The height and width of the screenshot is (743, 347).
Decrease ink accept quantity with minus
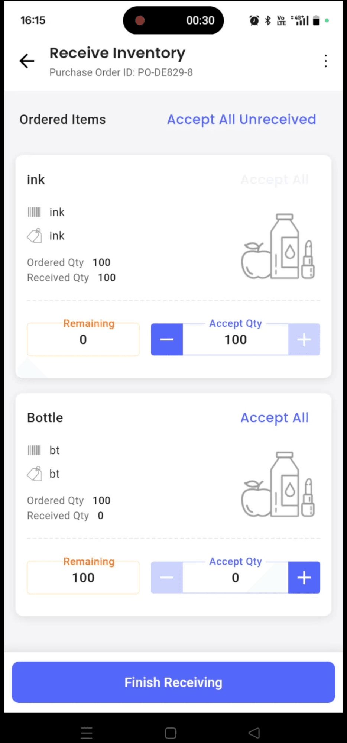click(167, 339)
